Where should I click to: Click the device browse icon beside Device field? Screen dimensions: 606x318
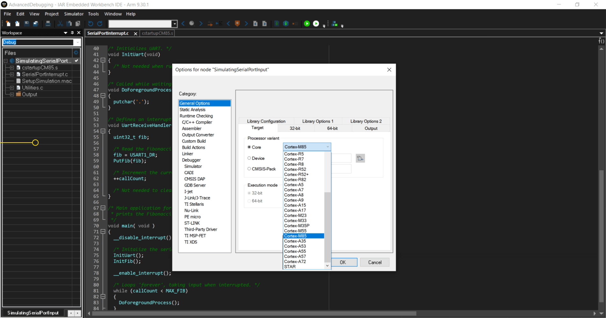point(360,158)
